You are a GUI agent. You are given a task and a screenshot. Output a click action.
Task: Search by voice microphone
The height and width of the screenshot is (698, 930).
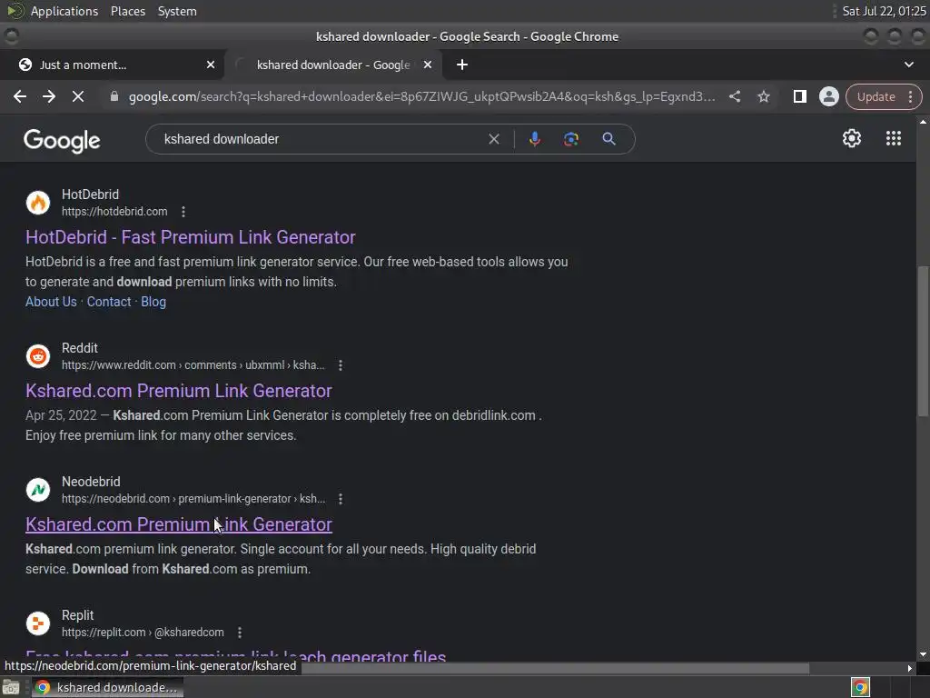click(534, 139)
